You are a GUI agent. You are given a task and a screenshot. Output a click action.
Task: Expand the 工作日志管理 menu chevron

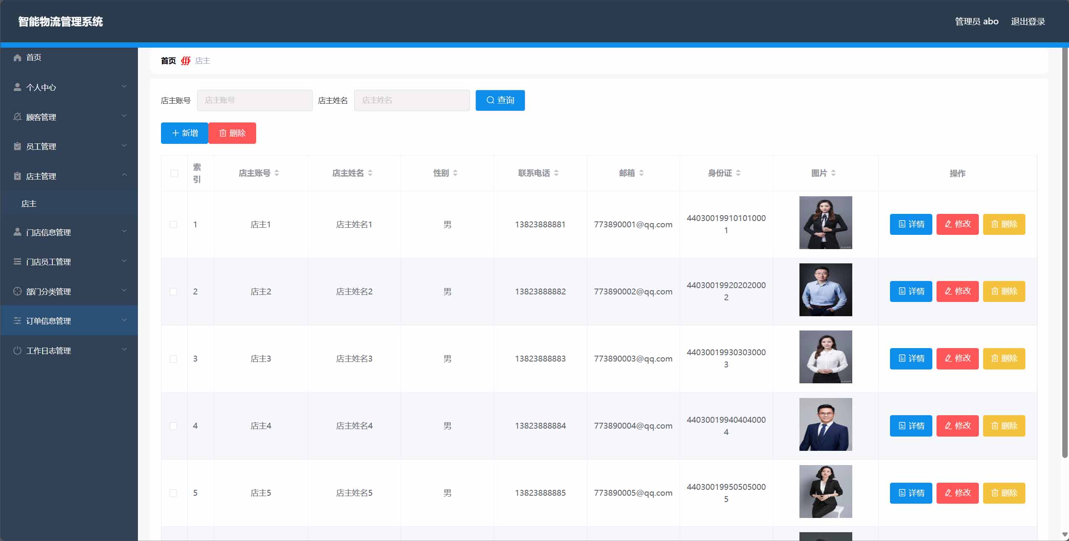[124, 349]
